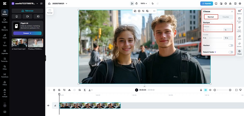Click the CapCut logo

5,3
